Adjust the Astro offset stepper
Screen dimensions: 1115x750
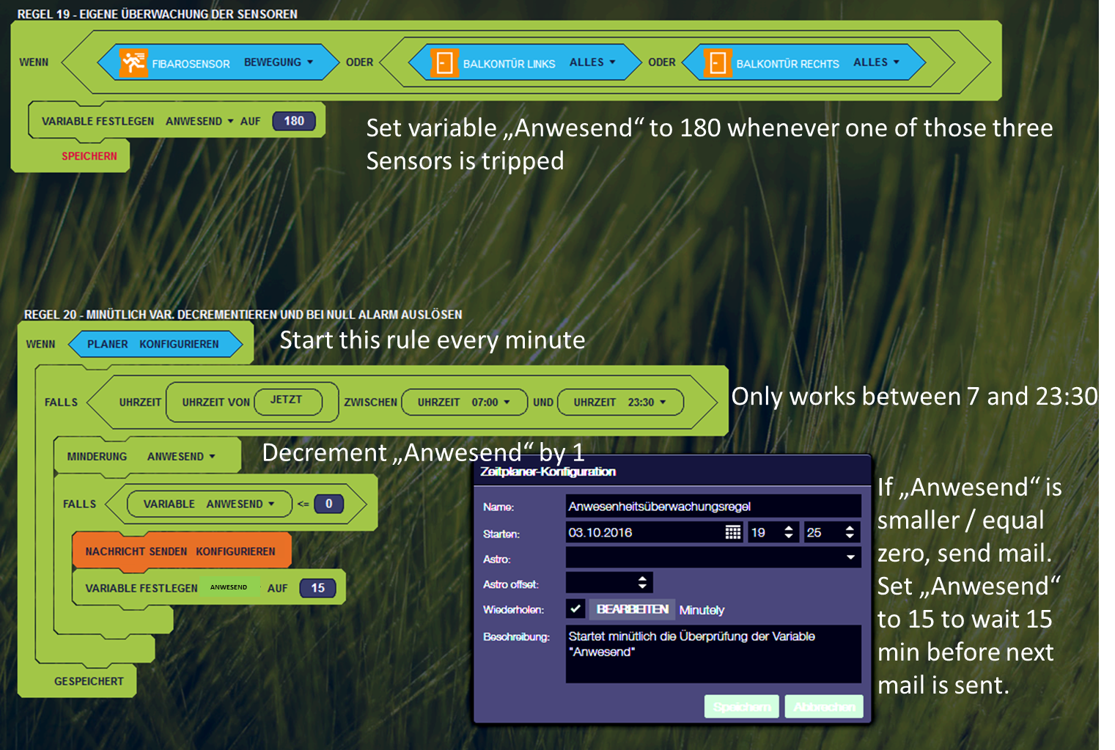[642, 583]
